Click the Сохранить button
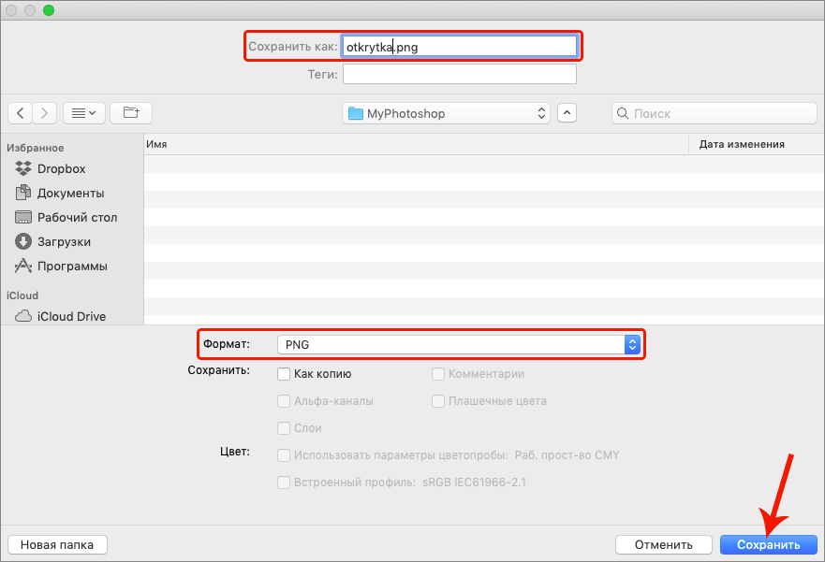825x562 pixels. point(768,544)
